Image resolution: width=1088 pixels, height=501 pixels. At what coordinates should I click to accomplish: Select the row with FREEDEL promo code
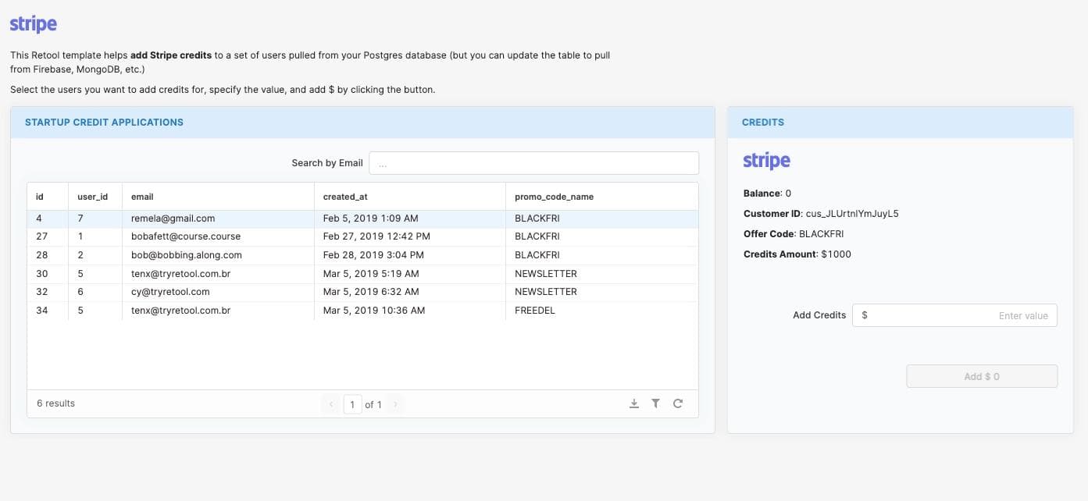536,311
